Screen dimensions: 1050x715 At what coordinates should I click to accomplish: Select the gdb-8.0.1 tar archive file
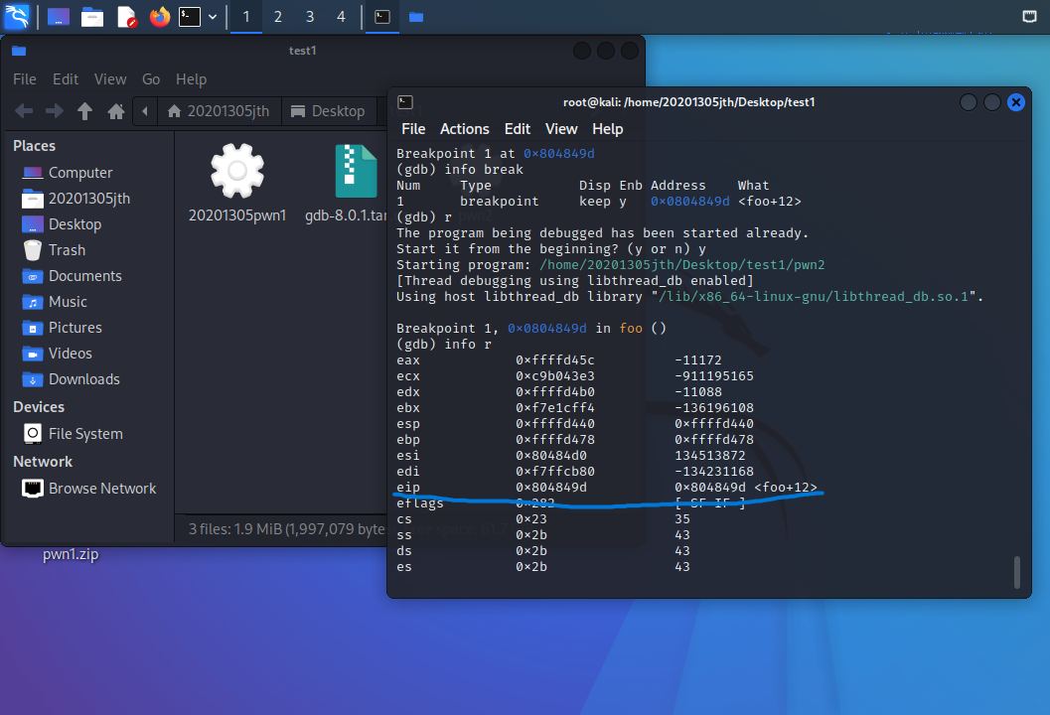(x=347, y=183)
